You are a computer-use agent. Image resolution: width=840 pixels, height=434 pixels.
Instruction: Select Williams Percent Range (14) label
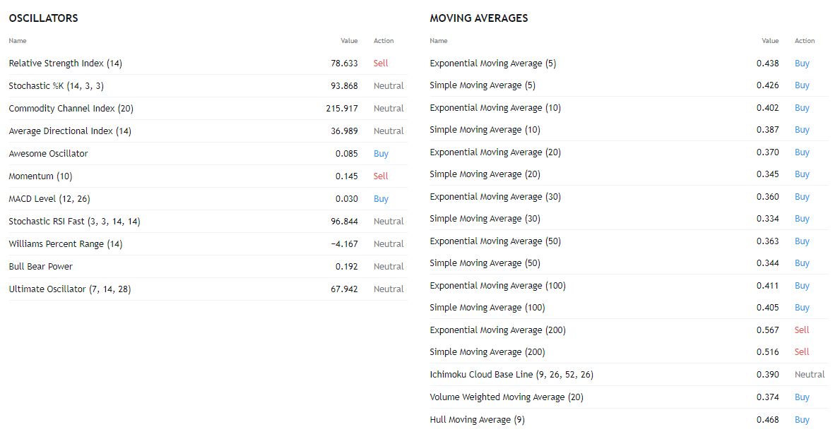(66, 243)
